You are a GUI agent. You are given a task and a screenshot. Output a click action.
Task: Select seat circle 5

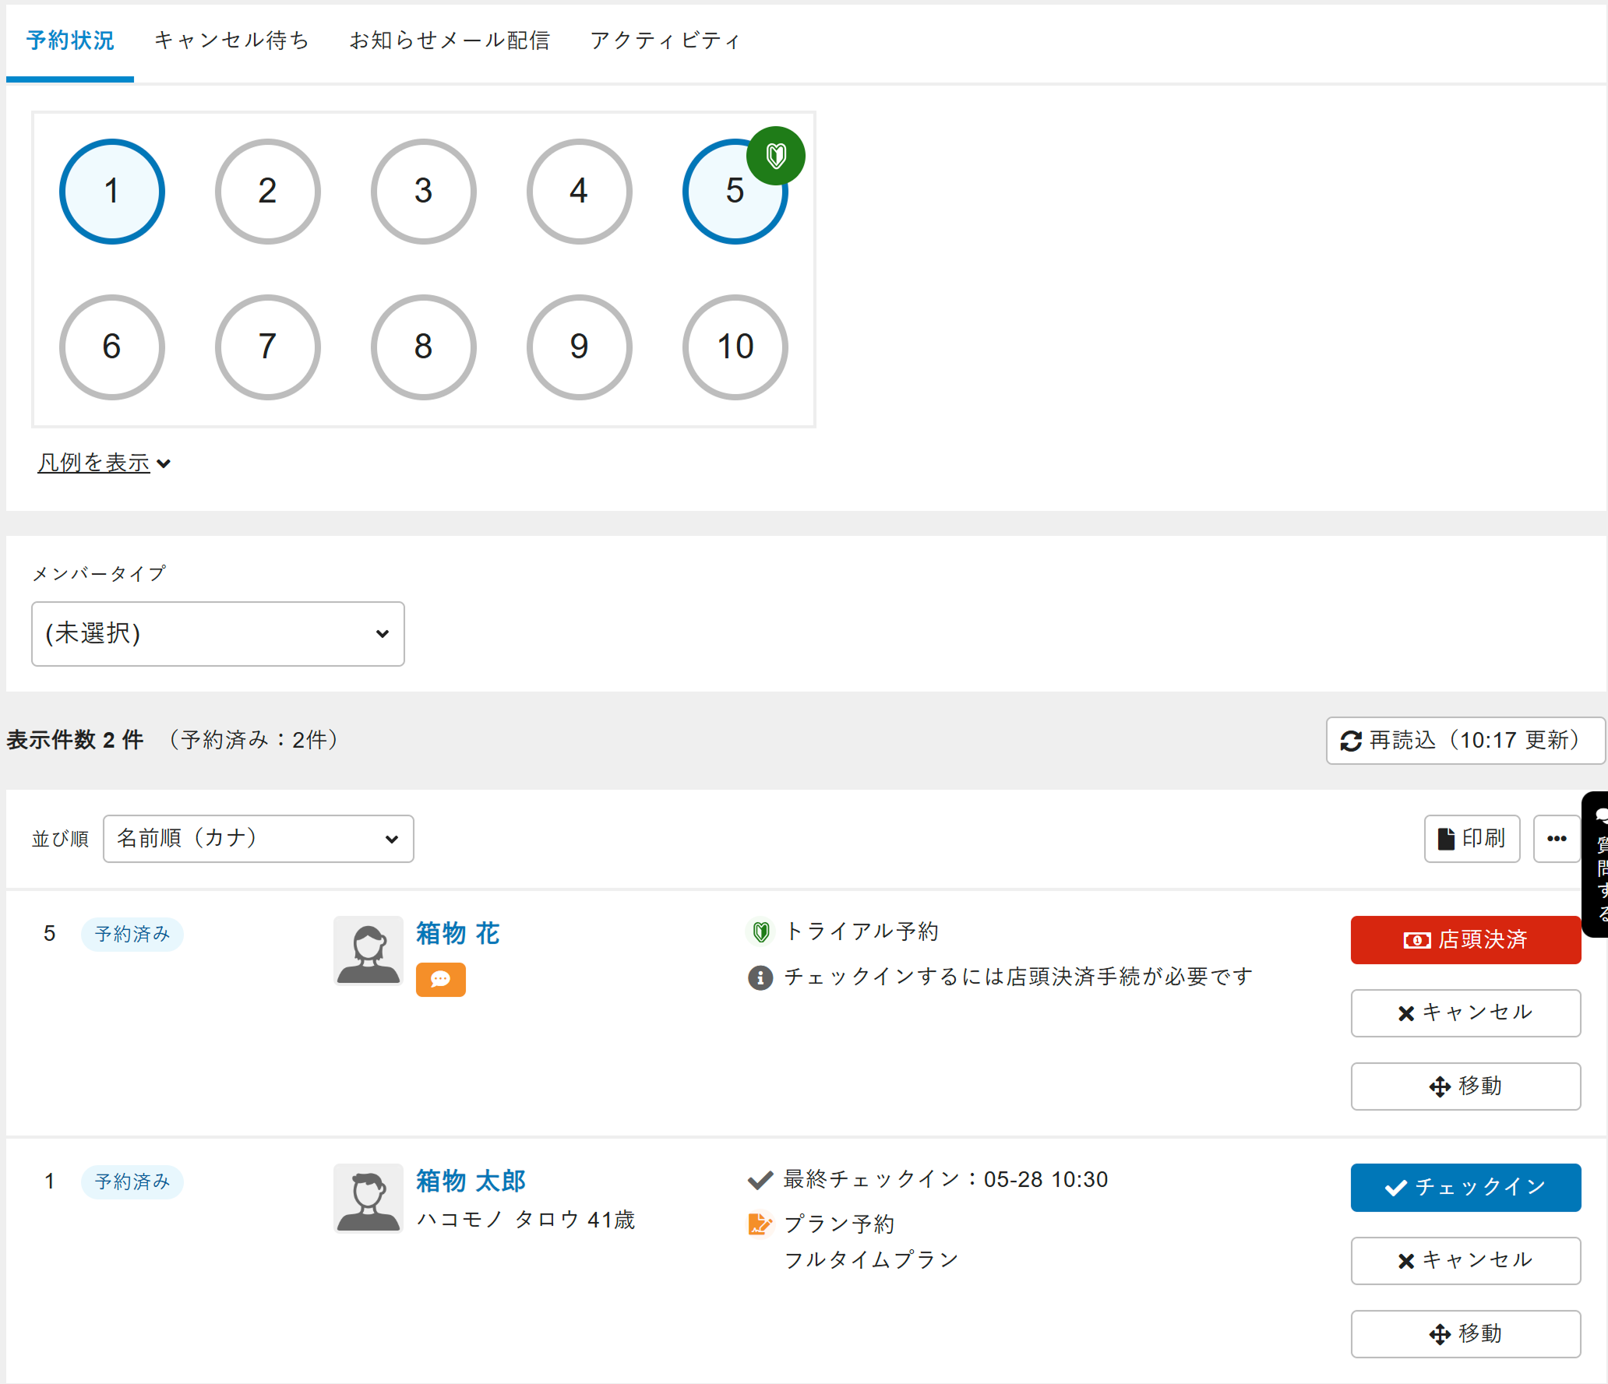pyautogui.click(x=735, y=192)
